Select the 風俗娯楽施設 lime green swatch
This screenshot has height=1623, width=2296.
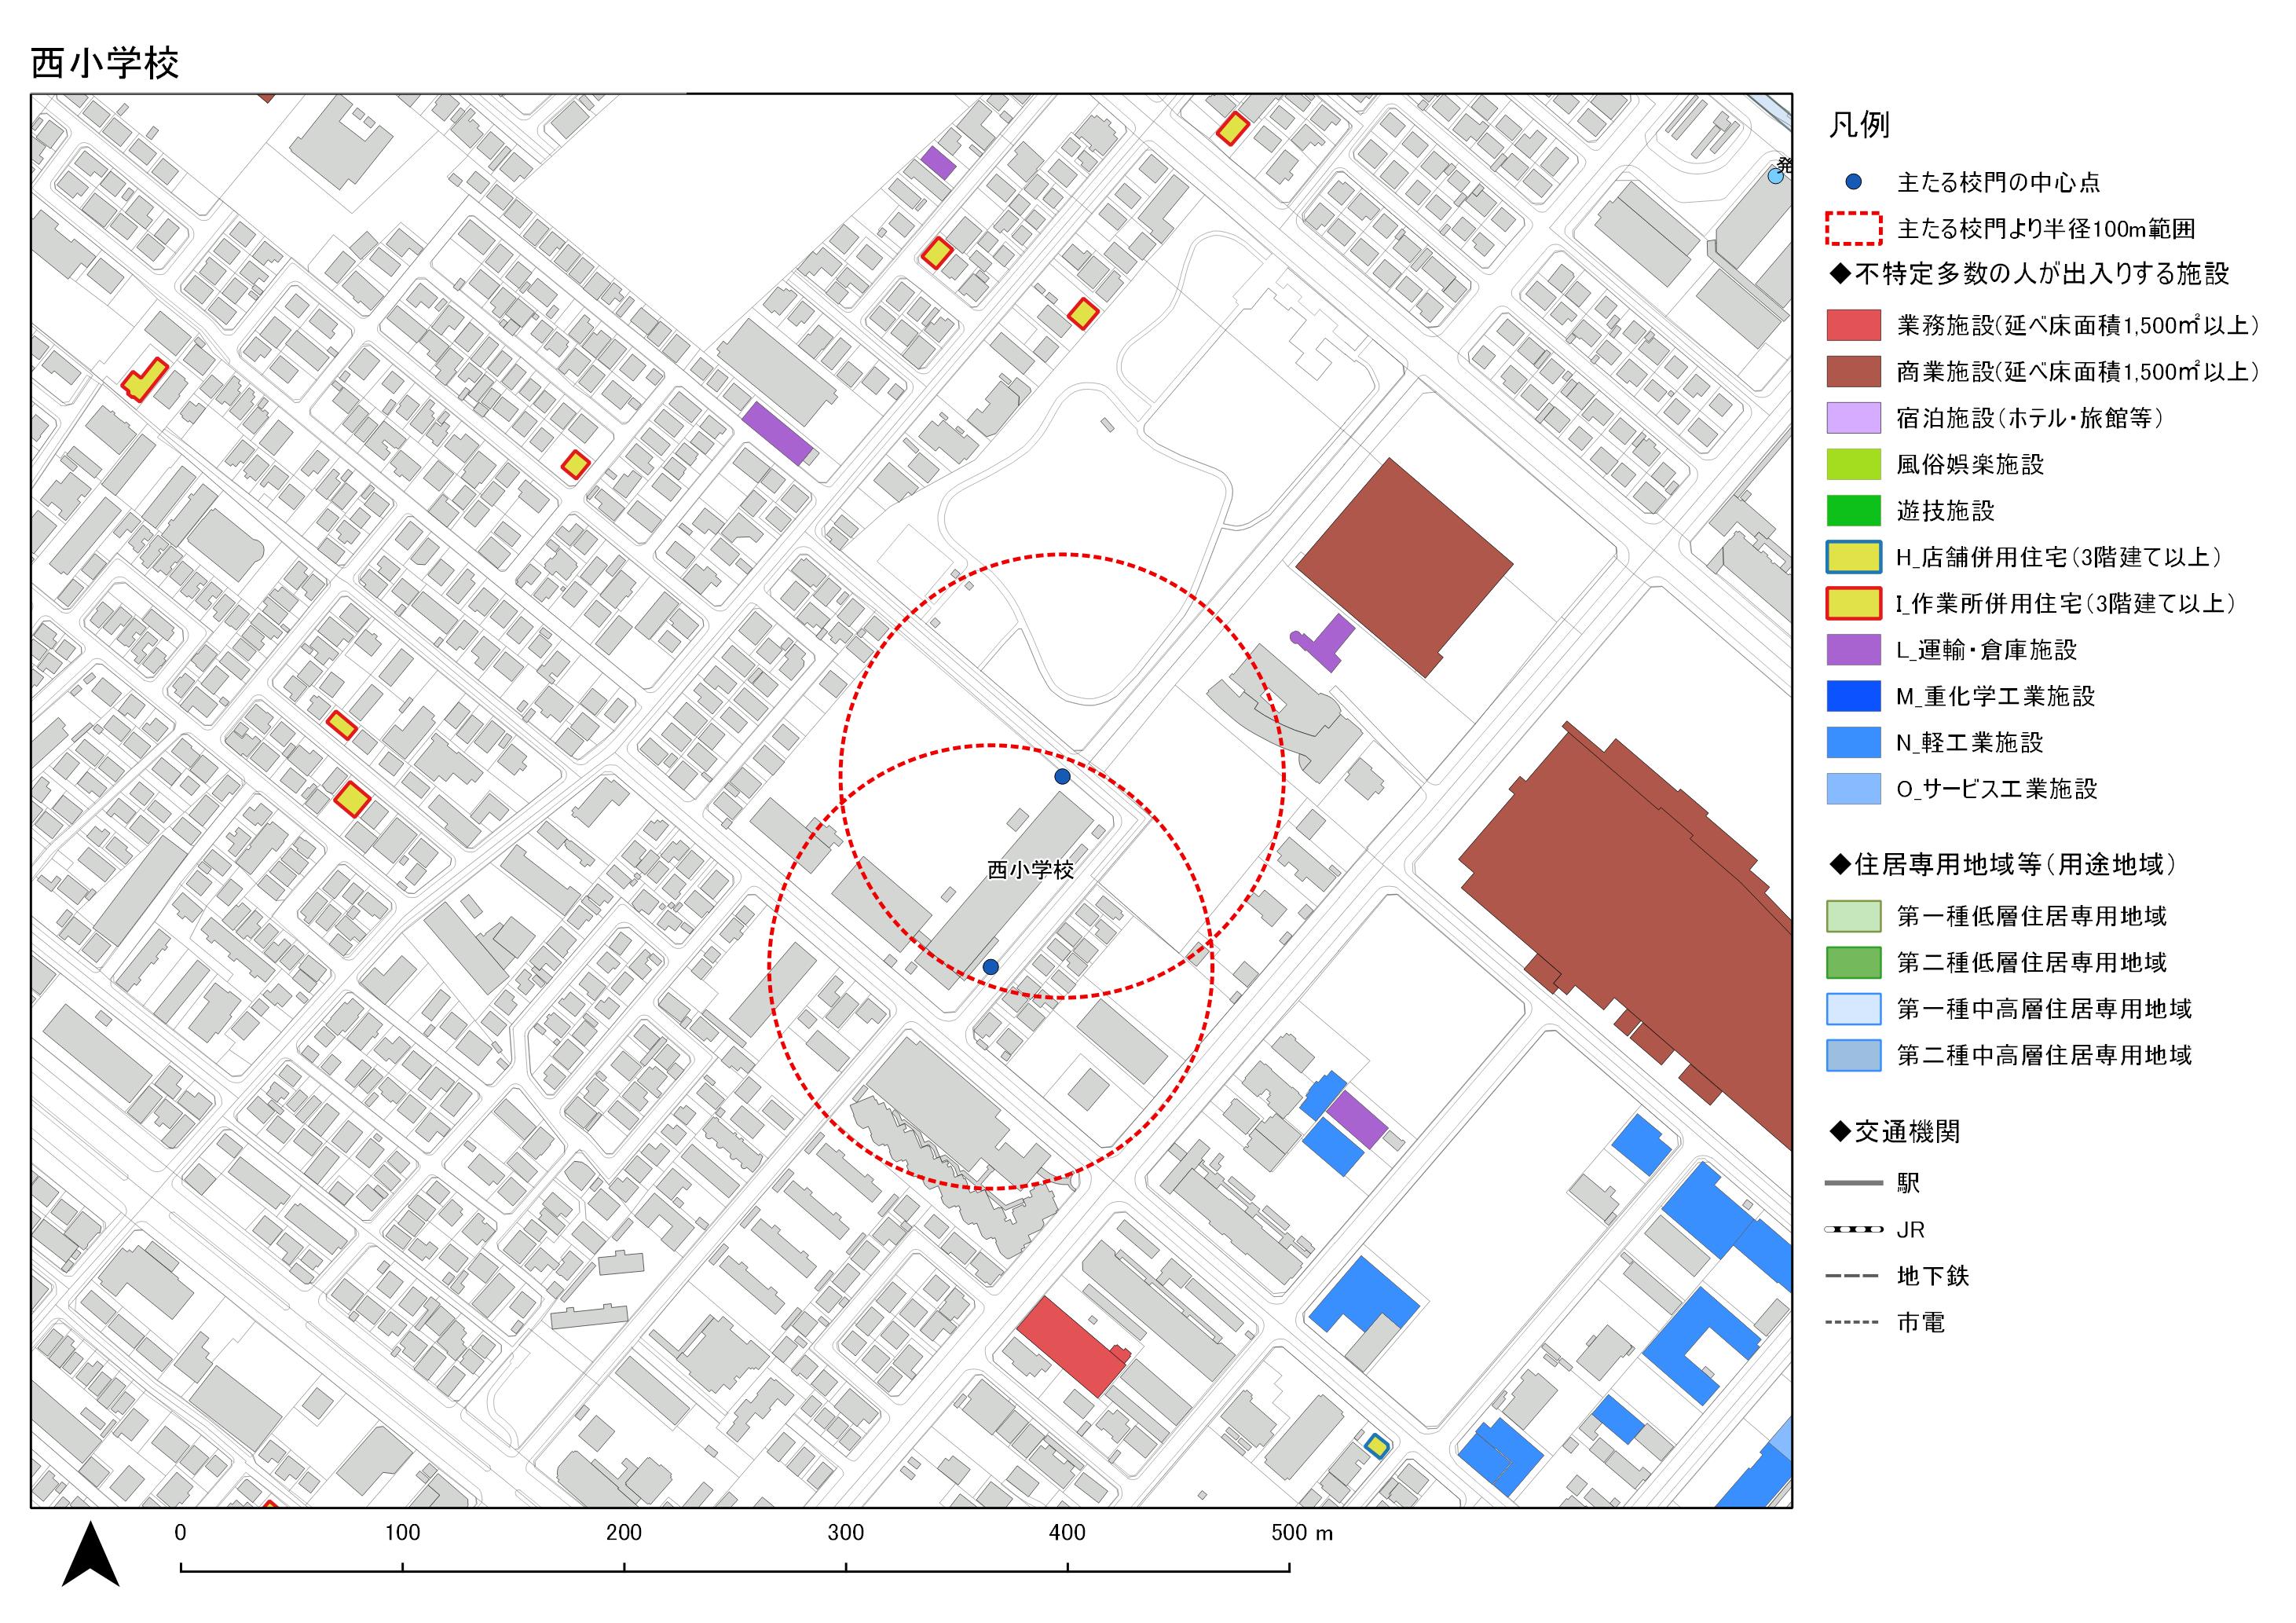coord(1853,464)
